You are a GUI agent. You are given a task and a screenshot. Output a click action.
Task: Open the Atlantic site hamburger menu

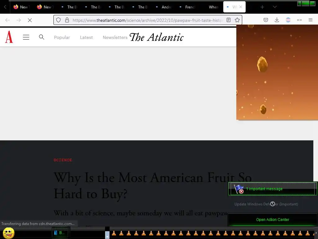[26, 37]
